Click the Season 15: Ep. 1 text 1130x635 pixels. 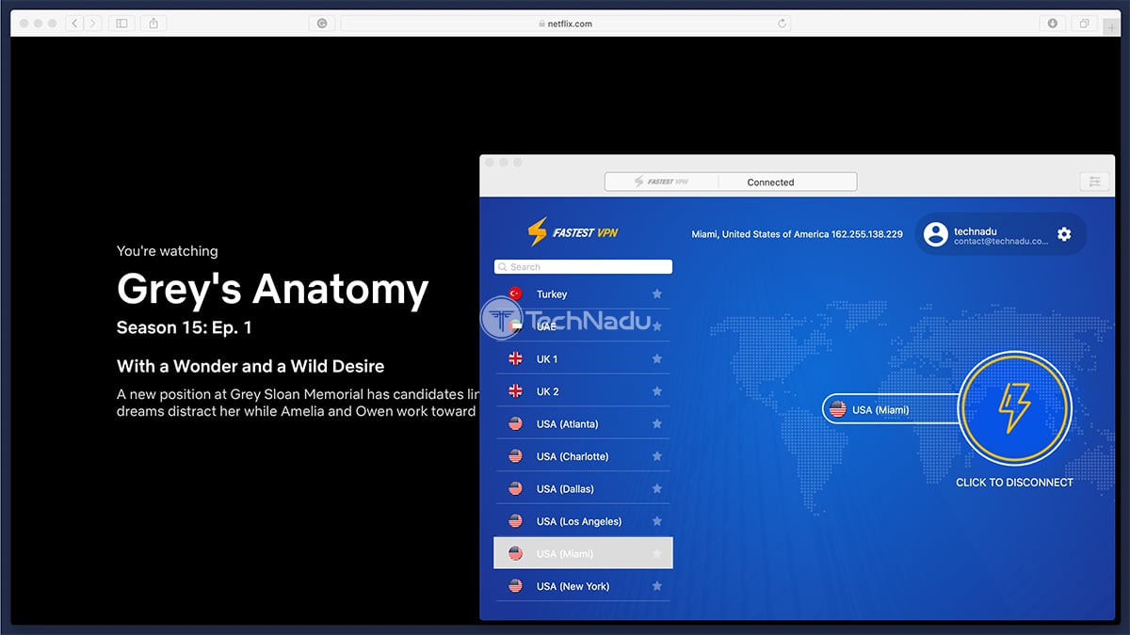tap(185, 328)
